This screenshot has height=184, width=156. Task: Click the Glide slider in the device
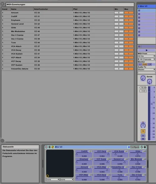pyautogui.click(x=138, y=154)
